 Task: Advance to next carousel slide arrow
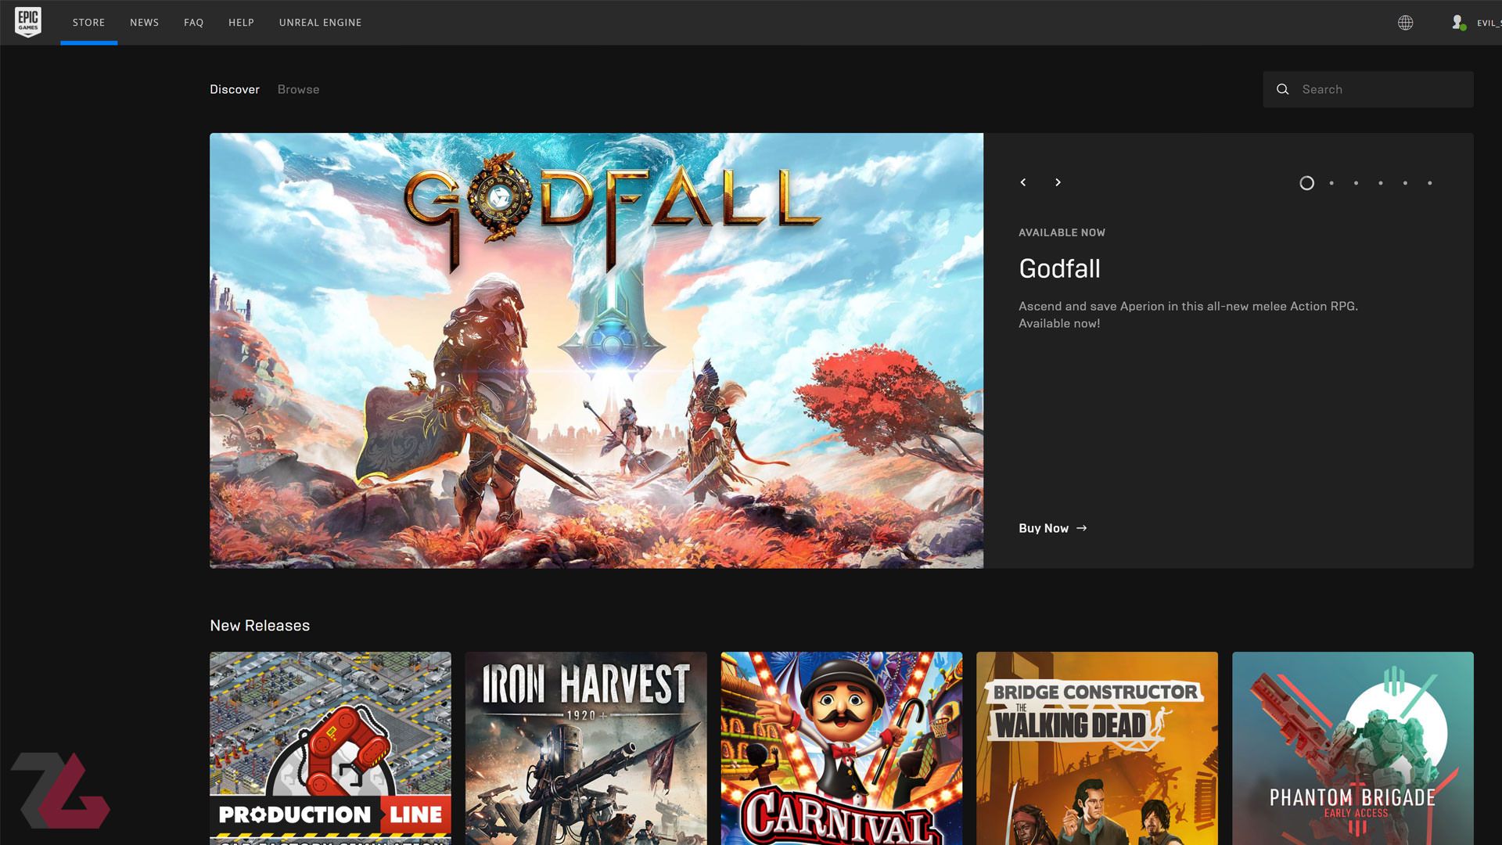1058,182
